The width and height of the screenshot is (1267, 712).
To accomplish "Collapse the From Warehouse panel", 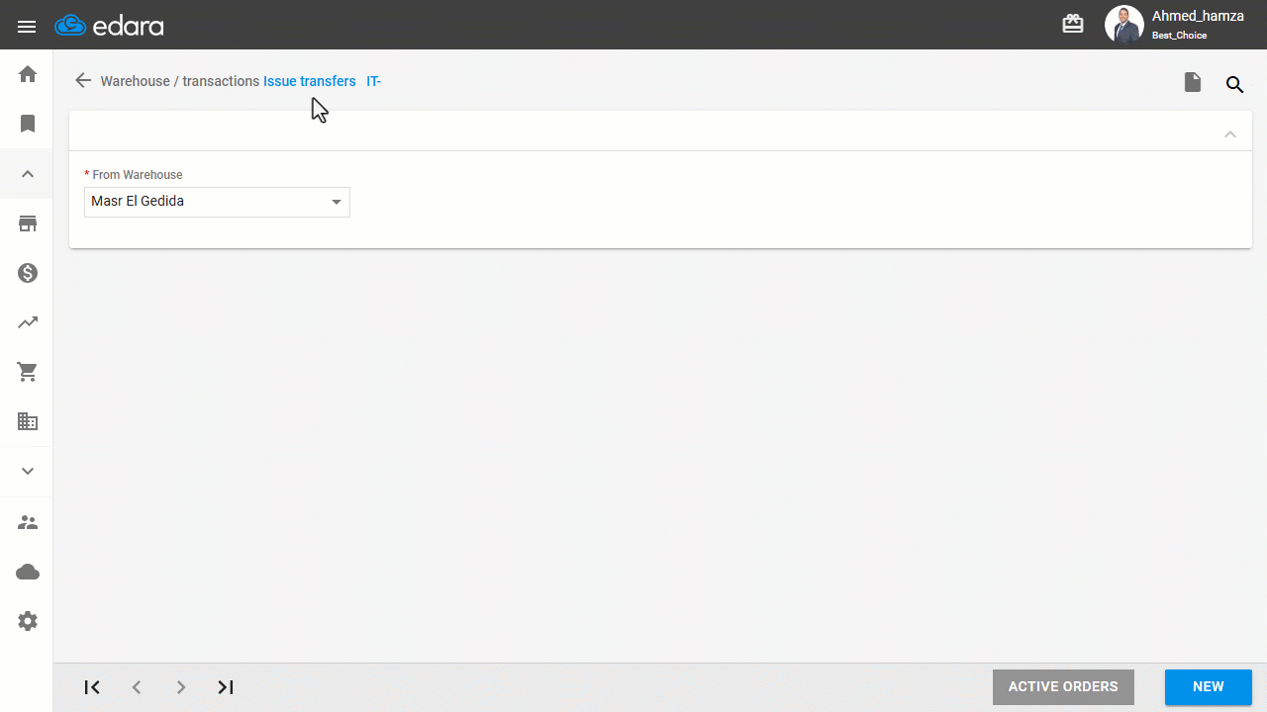I will pos(1230,134).
